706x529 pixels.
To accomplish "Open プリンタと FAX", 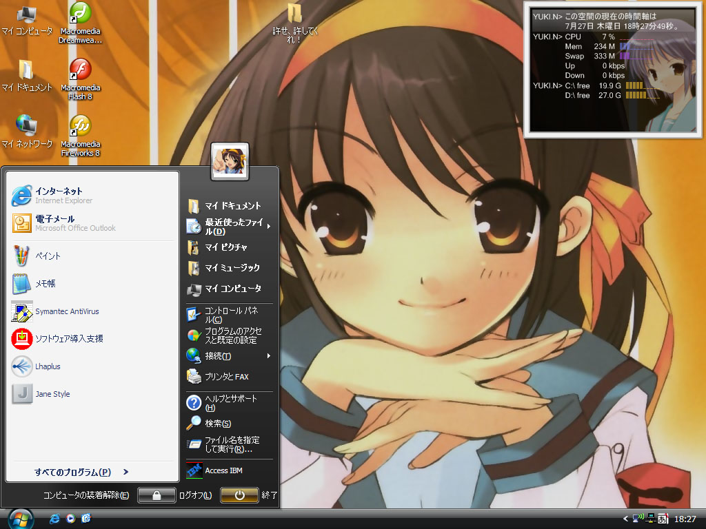I will 229,377.
